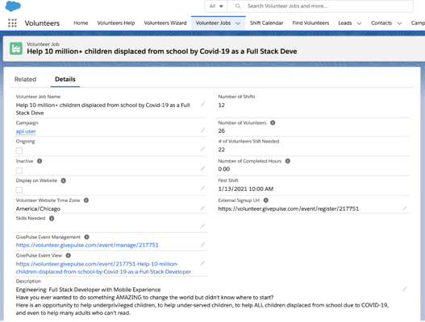The image size is (425, 322).
Task: Expand the Contacts tab chevron
Action: [399, 23]
